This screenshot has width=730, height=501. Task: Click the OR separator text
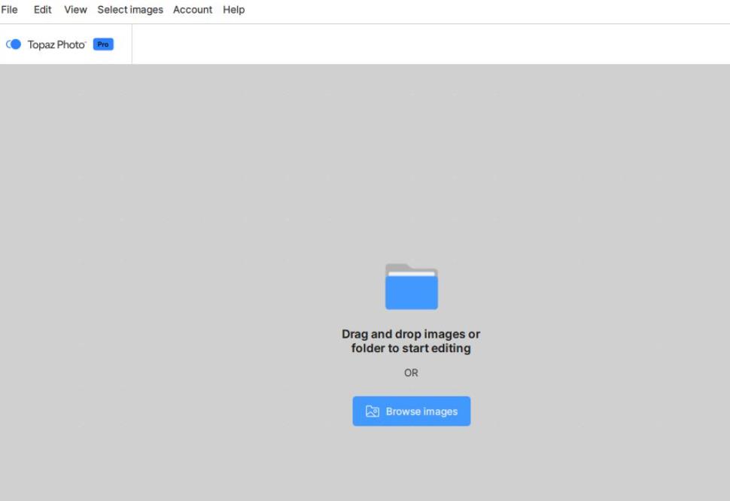[411, 373]
